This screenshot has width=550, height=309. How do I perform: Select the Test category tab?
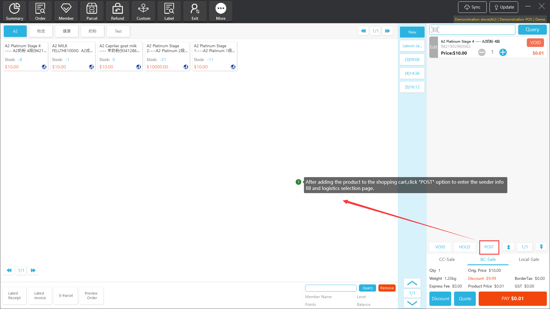click(x=118, y=31)
